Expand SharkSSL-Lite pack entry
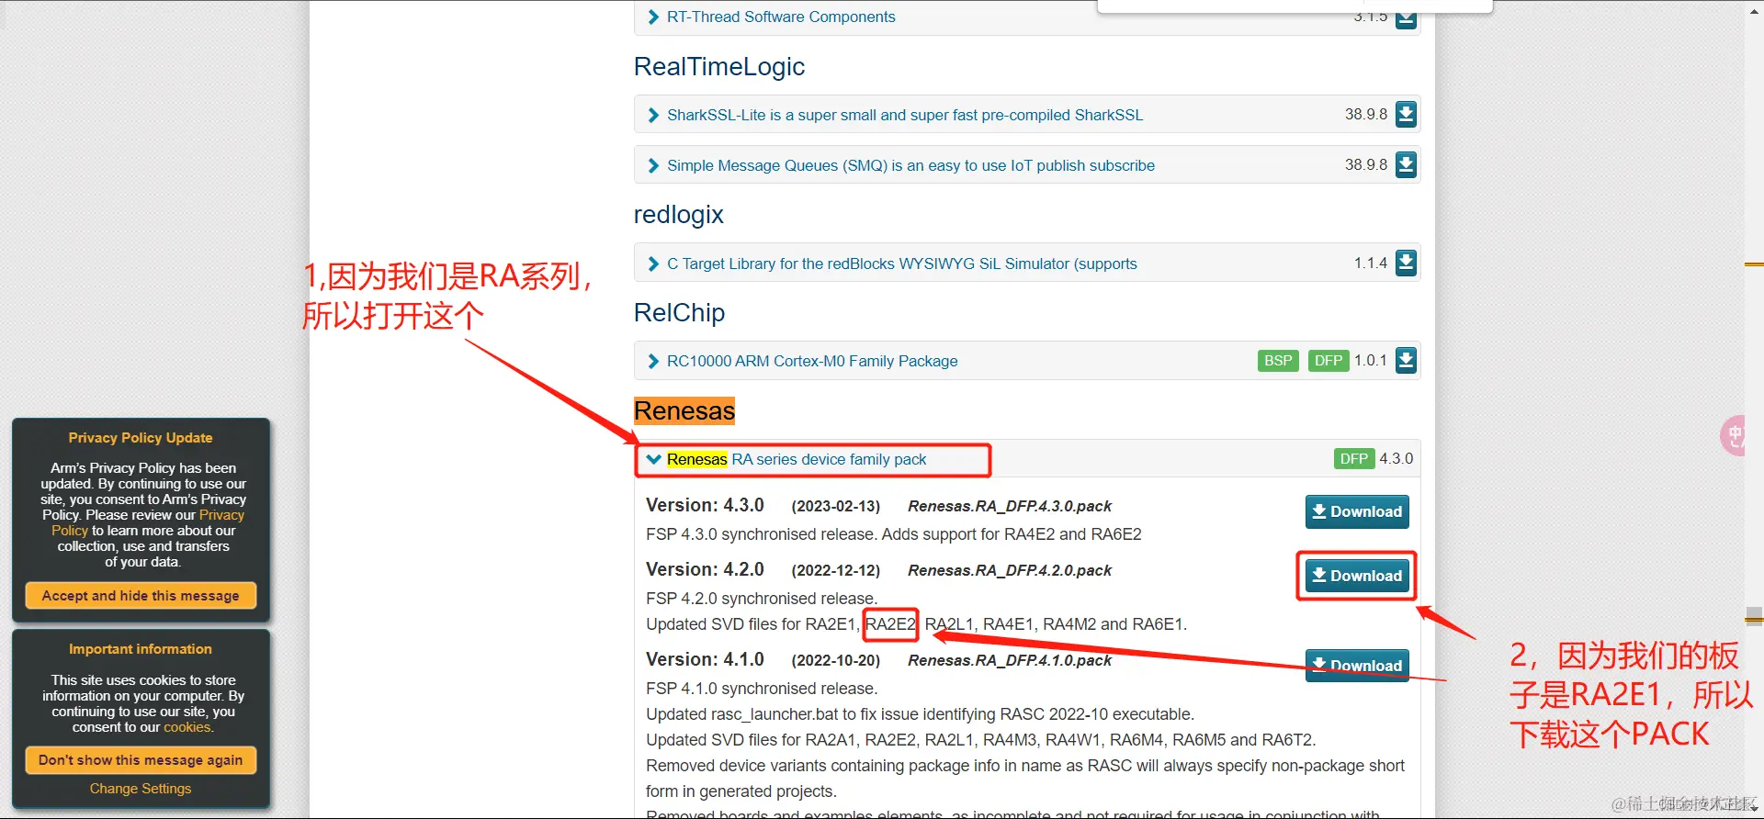This screenshot has width=1764, height=819. coord(653,115)
